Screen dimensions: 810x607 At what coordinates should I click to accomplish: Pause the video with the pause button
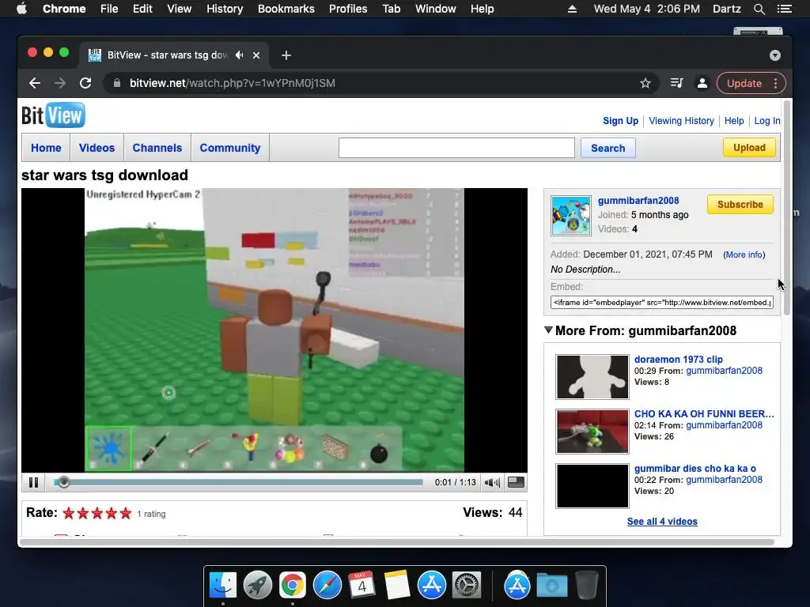coord(33,482)
